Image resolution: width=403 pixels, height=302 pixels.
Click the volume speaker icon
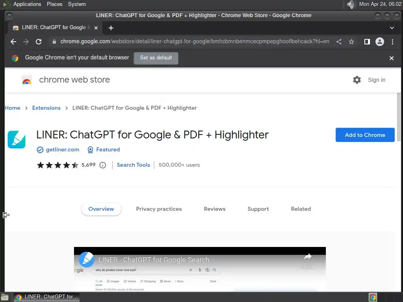pyautogui.click(x=351, y=4)
